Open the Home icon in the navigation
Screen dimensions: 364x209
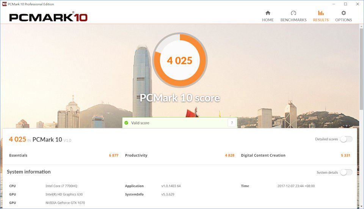point(268,13)
